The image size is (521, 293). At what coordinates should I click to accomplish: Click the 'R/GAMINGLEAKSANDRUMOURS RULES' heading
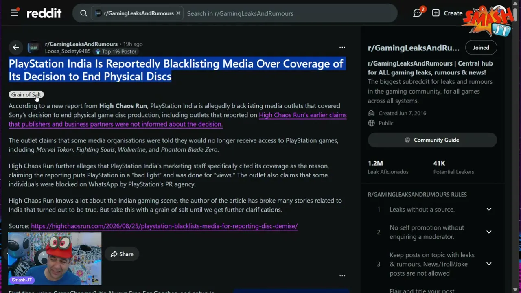point(417,195)
